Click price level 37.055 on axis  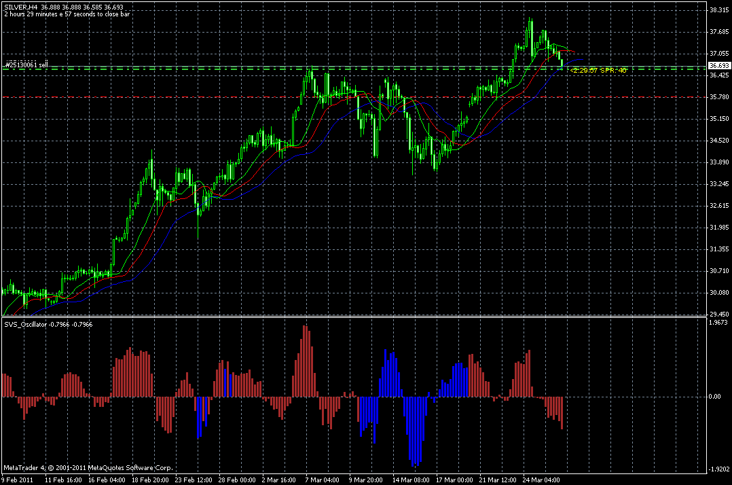coord(719,53)
